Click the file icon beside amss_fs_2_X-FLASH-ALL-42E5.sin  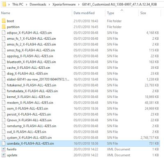(4, 44)
